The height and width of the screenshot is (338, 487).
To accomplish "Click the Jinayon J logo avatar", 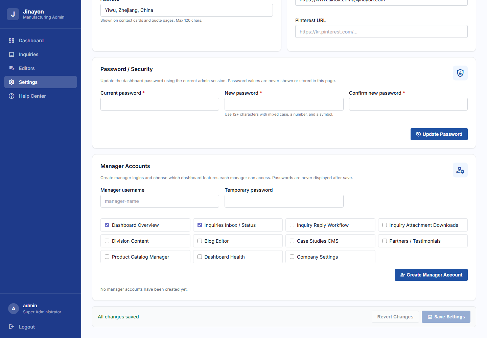I will (13, 14).
